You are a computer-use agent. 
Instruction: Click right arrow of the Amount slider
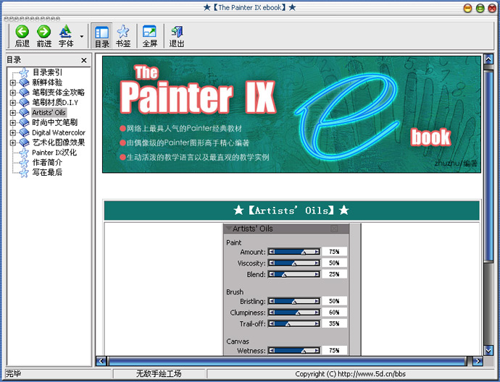coord(317,252)
